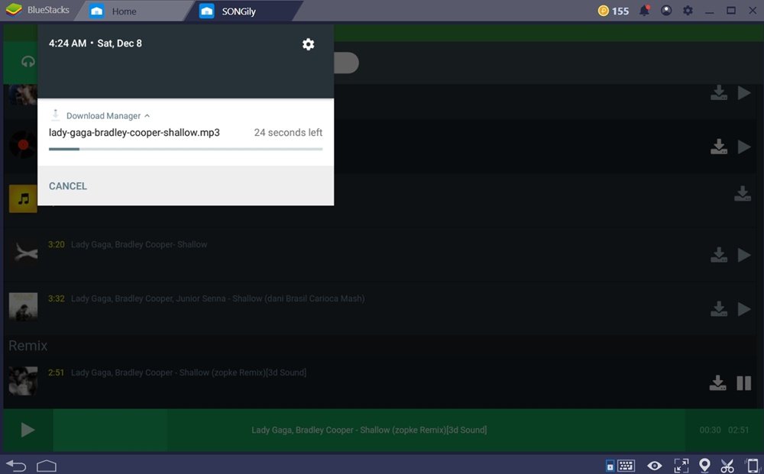Play the 3:20 Shallow track

pos(744,254)
